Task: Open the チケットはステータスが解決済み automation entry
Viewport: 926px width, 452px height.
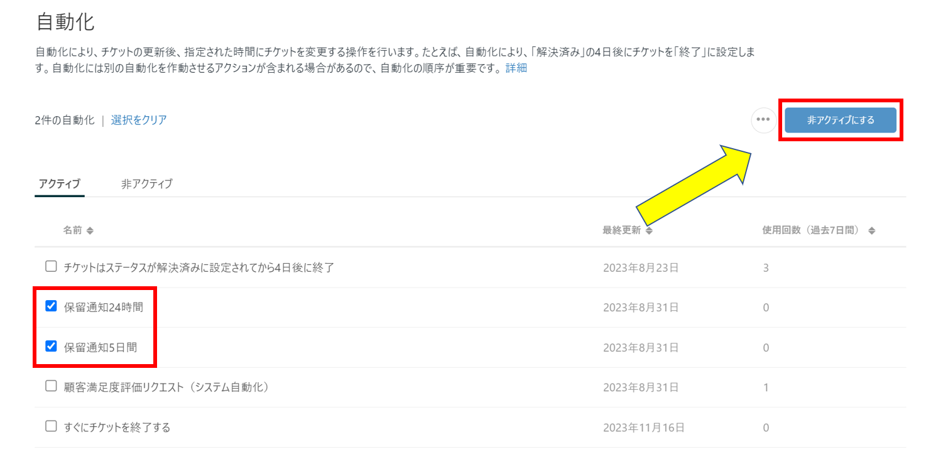Action: point(199,267)
